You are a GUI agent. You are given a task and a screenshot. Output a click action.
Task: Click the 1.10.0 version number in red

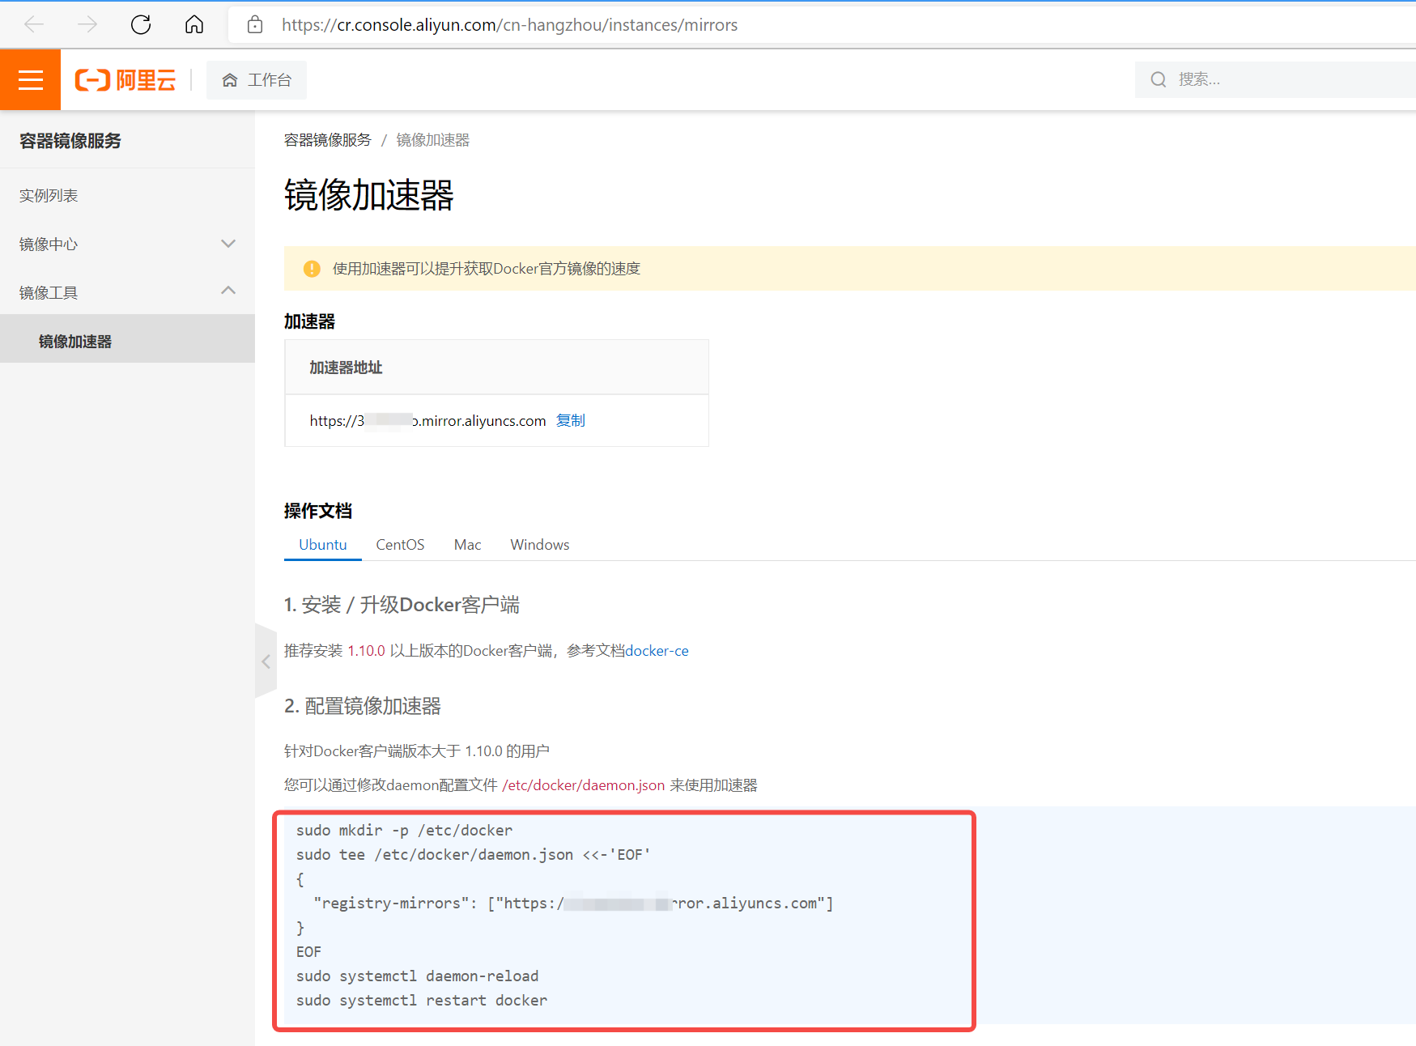click(x=366, y=651)
